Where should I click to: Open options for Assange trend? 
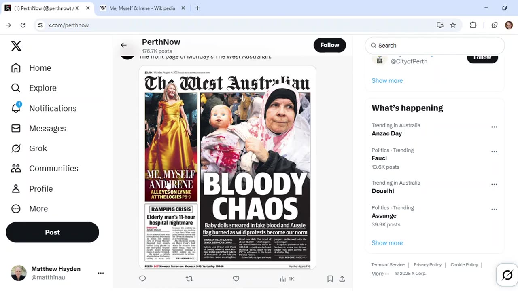(x=494, y=209)
